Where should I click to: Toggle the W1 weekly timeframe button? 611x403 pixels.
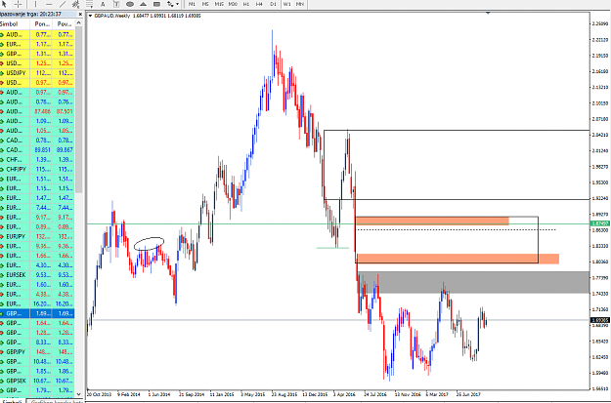pyautogui.click(x=287, y=4)
